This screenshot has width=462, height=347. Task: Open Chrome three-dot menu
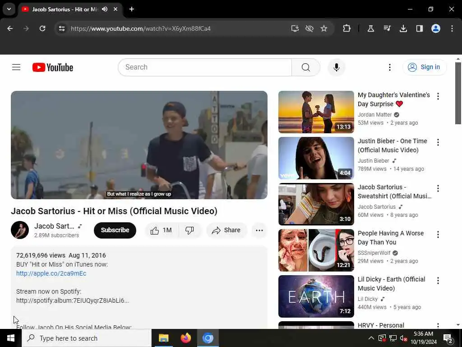(x=452, y=28)
